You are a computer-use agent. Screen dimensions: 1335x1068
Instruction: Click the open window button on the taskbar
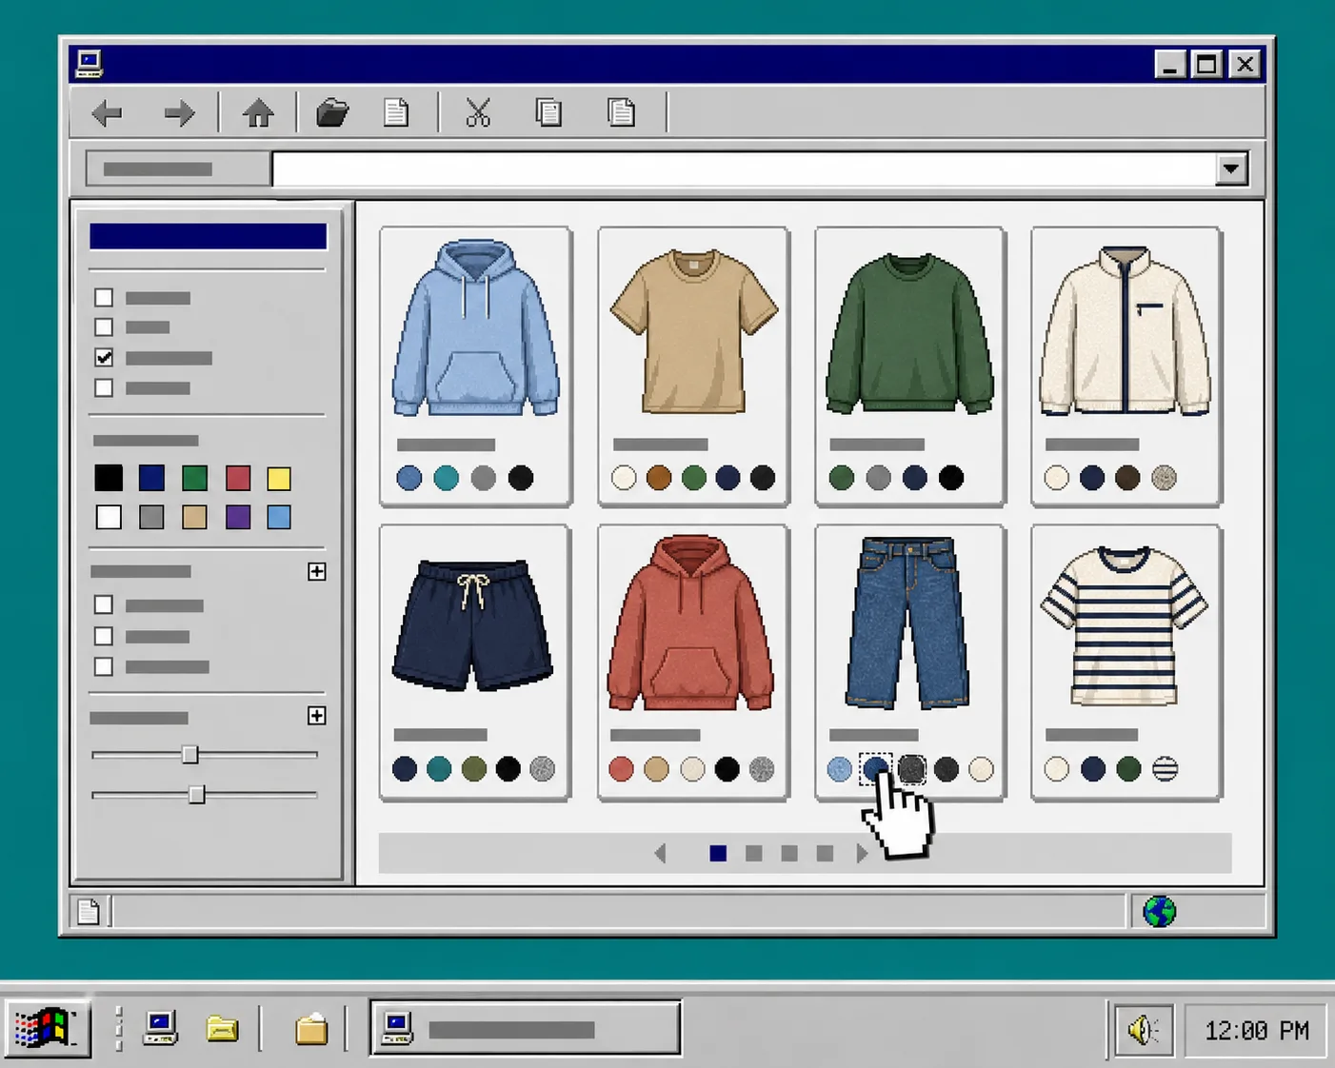click(526, 1028)
